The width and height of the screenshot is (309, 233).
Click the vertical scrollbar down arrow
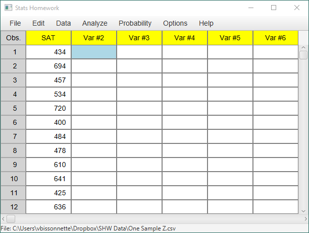(303, 211)
